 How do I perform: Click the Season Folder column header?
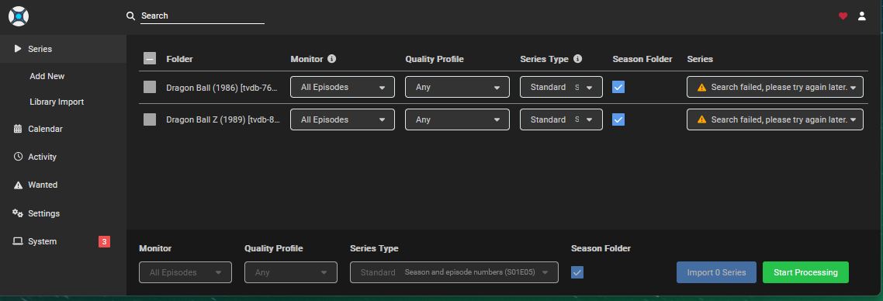point(642,59)
